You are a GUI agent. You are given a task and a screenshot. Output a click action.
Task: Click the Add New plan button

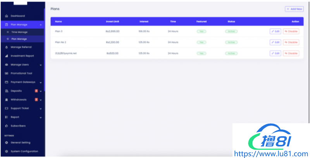point(294,9)
